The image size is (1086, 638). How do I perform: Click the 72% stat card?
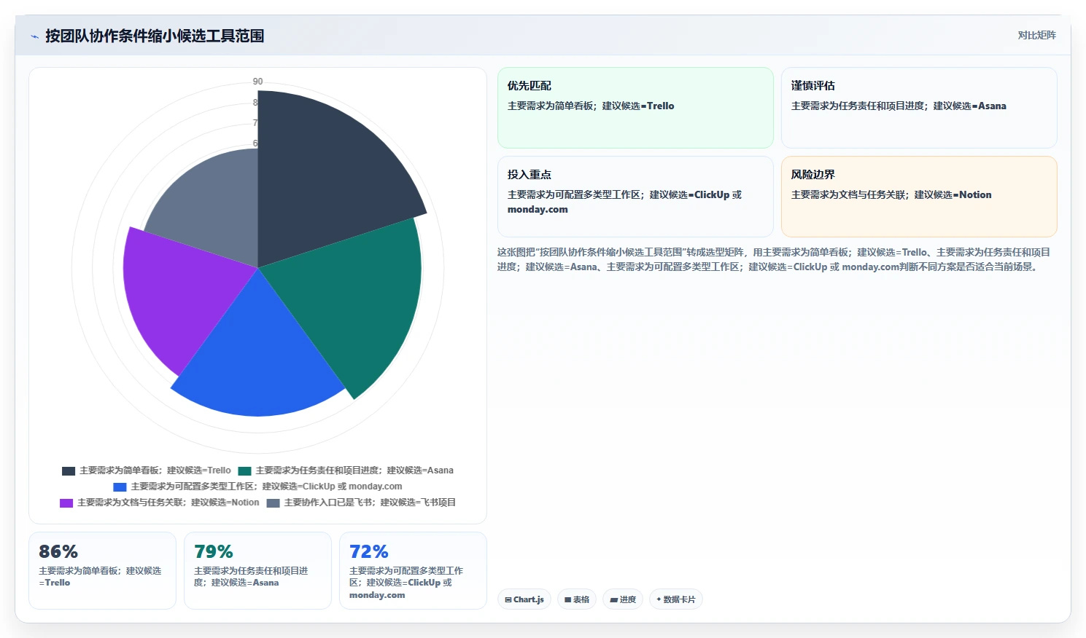[x=413, y=570]
